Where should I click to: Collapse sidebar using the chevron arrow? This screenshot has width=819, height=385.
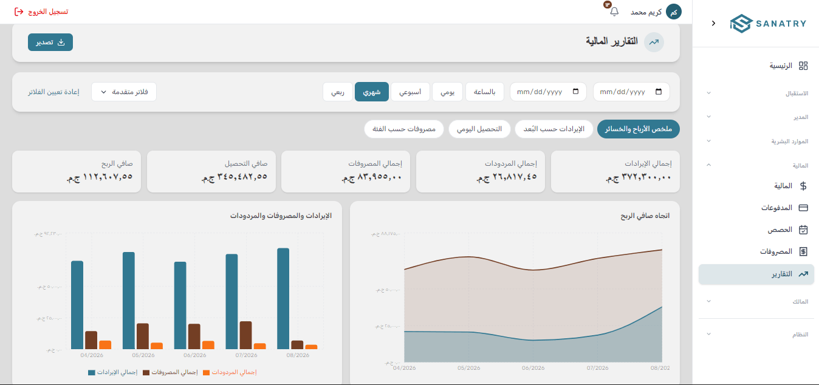click(713, 23)
